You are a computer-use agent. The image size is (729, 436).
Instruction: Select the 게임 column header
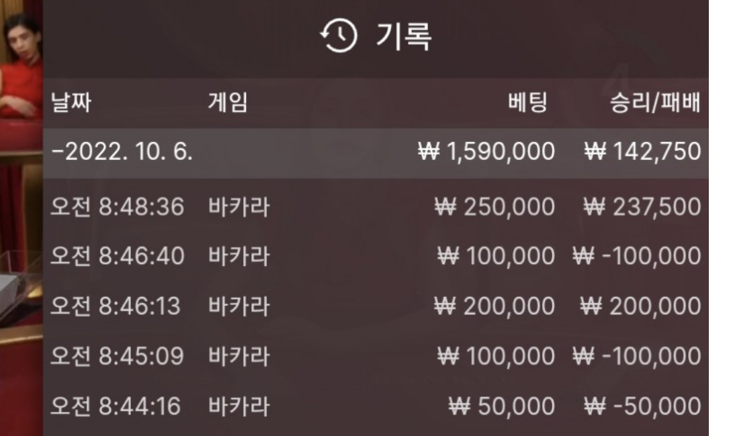(x=227, y=103)
